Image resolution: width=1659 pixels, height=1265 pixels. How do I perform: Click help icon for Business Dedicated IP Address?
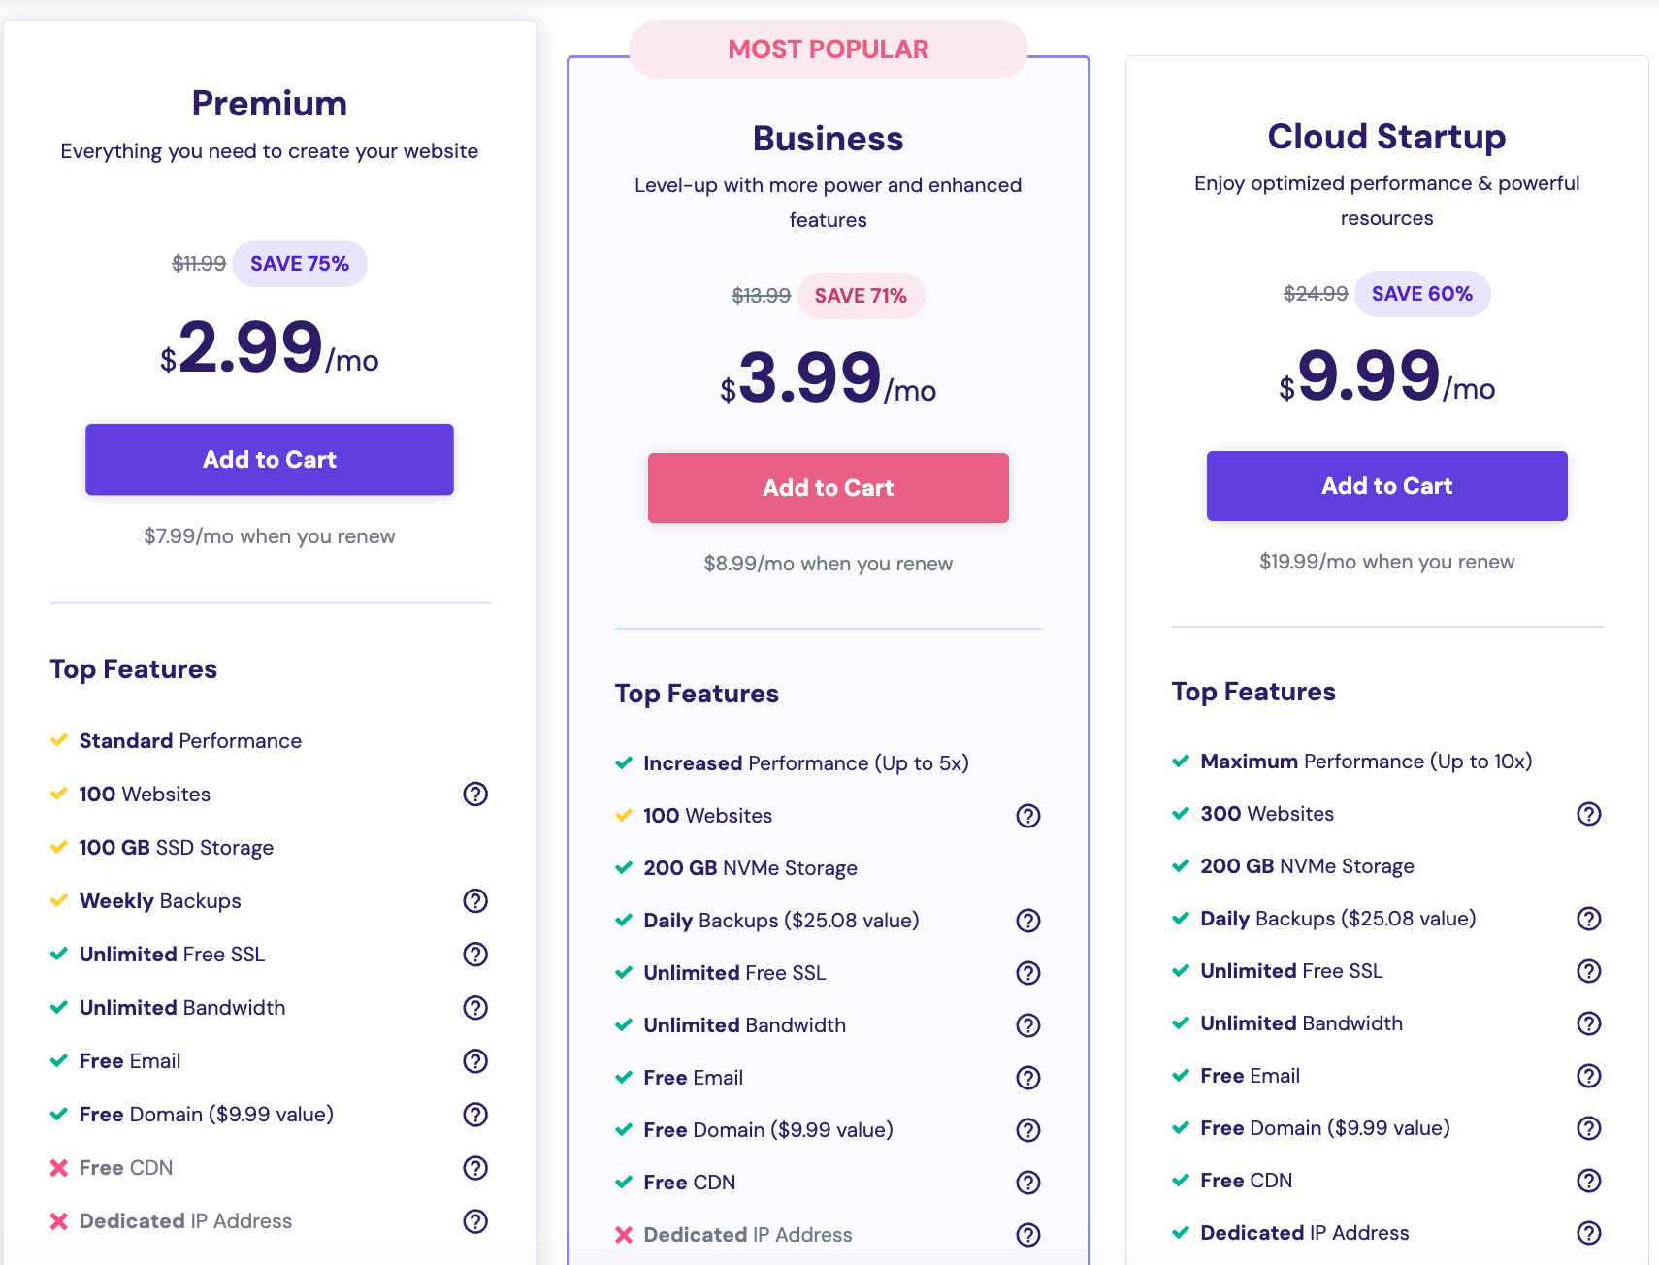coord(1028,1235)
